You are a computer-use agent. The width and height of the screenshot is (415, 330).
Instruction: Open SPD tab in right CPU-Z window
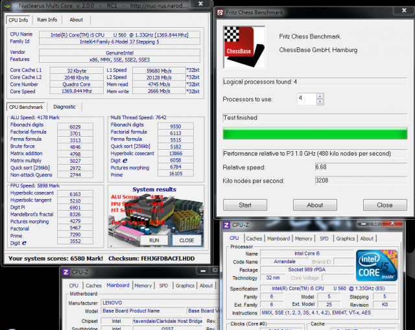tap(324, 239)
